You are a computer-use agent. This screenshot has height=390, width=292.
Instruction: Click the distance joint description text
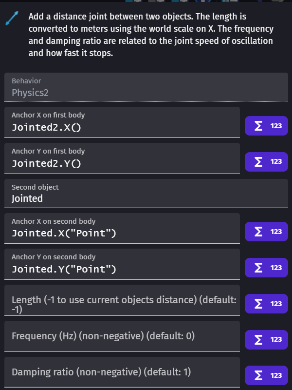151,35
